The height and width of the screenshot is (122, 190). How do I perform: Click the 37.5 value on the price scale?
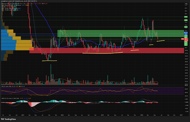point(186,64)
